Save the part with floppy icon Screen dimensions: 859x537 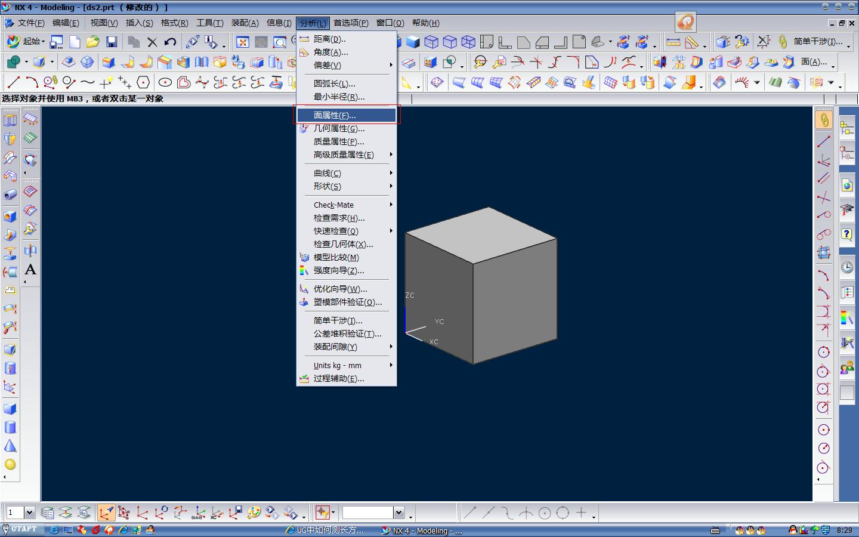pyautogui.click(x=112, y=42)
